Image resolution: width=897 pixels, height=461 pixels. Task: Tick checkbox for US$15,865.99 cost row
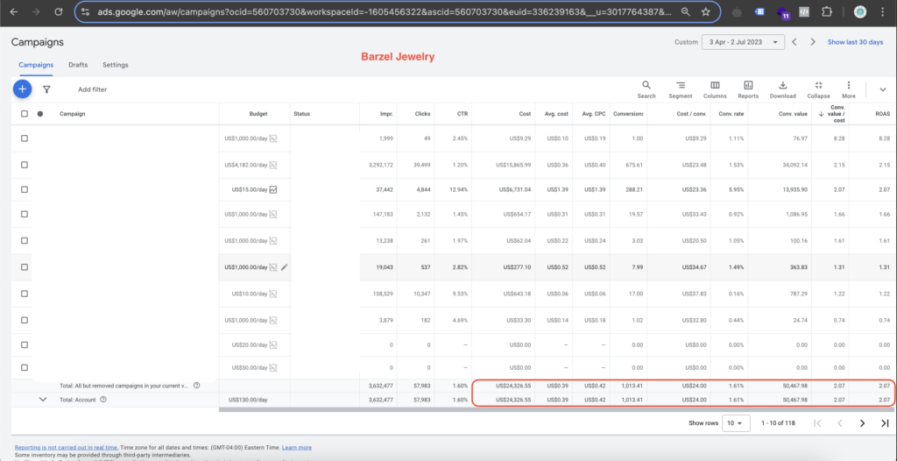[24, 165]
